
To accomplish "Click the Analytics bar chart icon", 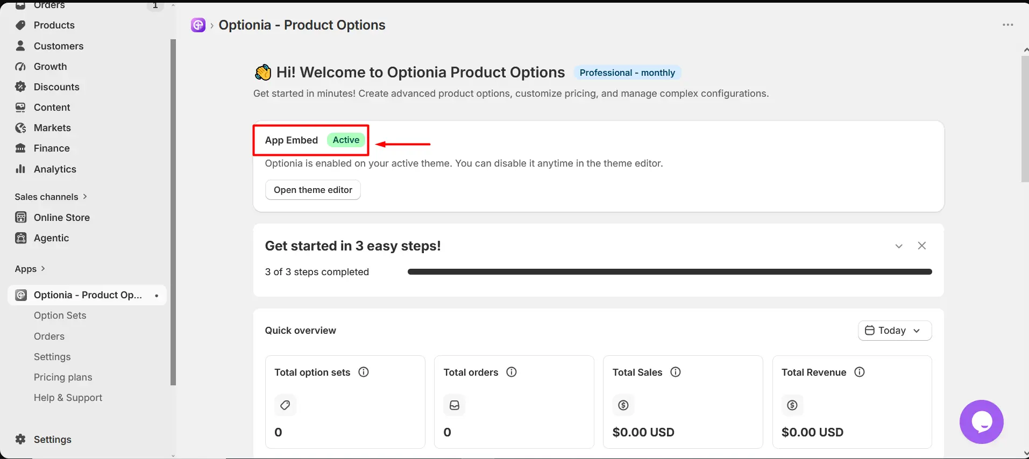I will tap(20, 169).
